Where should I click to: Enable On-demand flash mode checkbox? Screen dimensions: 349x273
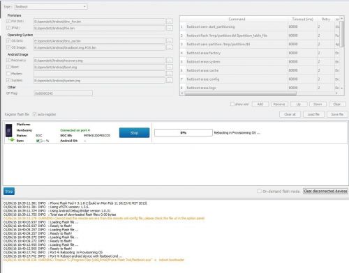260,191
